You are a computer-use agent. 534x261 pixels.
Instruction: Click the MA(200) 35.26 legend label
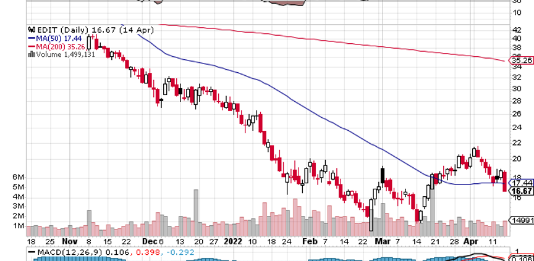coord(61,46)
